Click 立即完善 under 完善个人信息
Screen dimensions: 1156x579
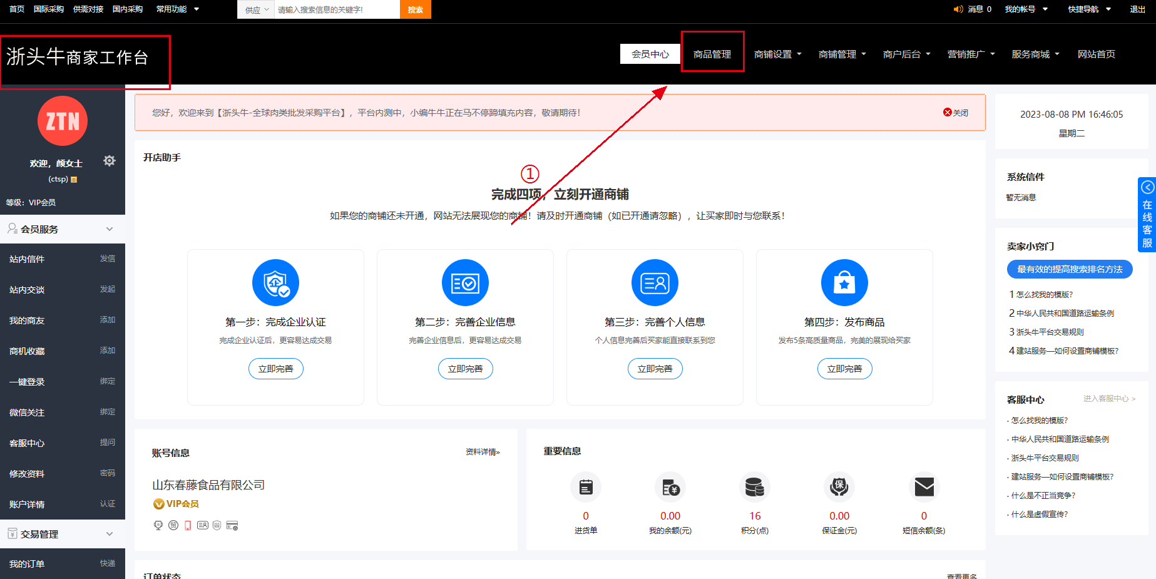click(x=655, y=369)
